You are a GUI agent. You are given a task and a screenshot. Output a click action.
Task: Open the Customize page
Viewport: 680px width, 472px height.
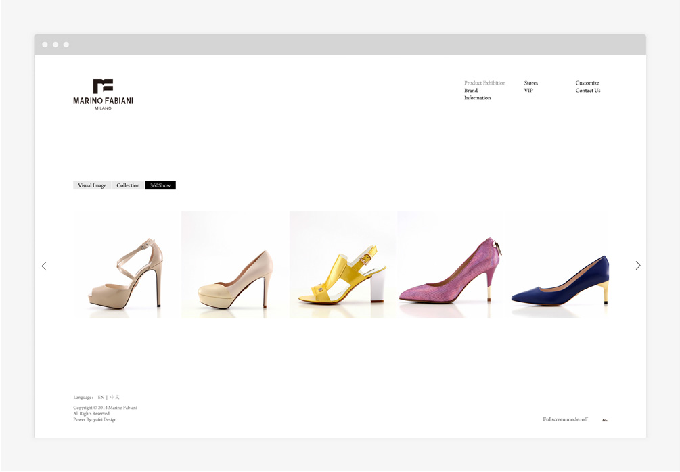point(587,83)
